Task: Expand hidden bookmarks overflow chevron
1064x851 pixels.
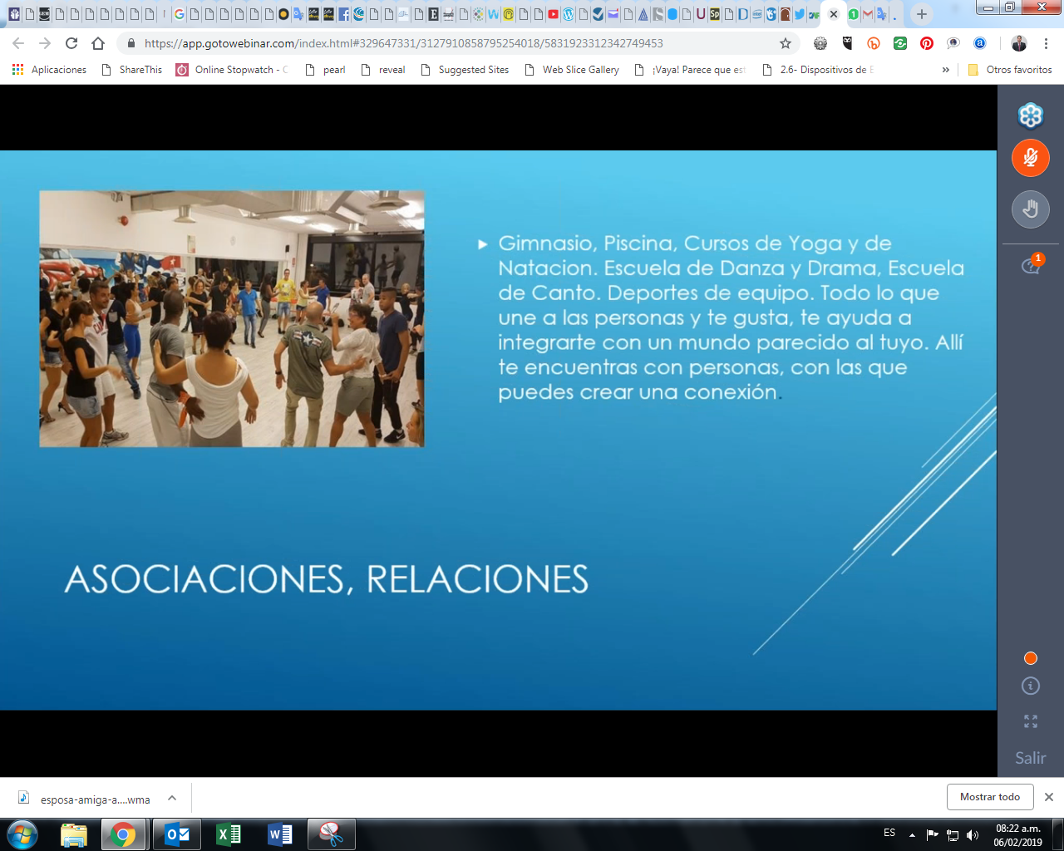Action: (945, 70)
